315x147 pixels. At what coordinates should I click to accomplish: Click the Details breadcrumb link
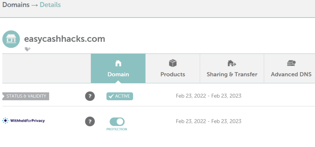click(50, 5)
